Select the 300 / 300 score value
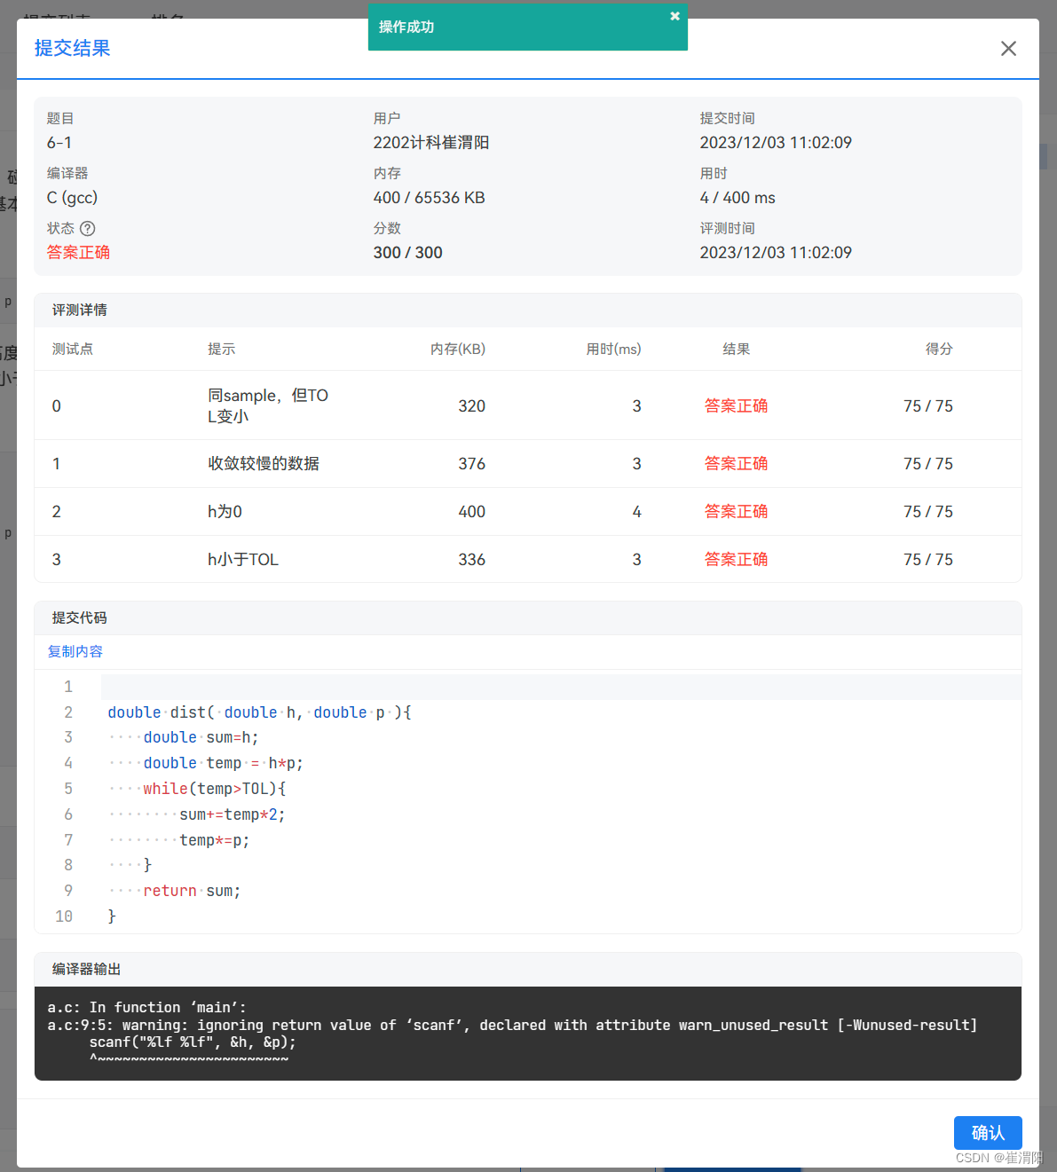The height and width of the screenshot is (1172, 1057). 407,252
